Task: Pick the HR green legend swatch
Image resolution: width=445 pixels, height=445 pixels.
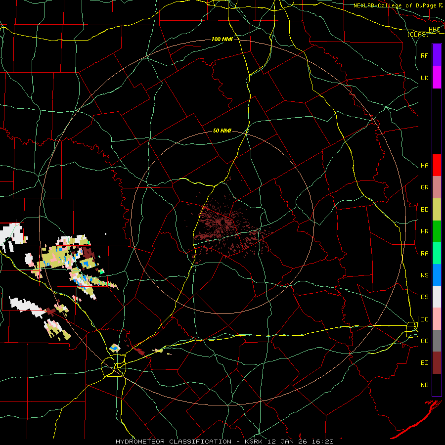Action: pyautogui.click(x=437, y=231)
